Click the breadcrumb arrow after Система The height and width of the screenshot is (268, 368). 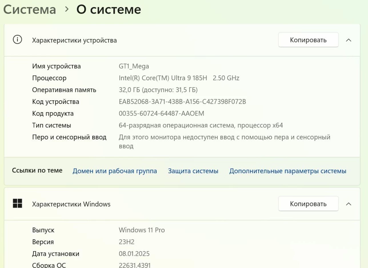pos(67,9)
